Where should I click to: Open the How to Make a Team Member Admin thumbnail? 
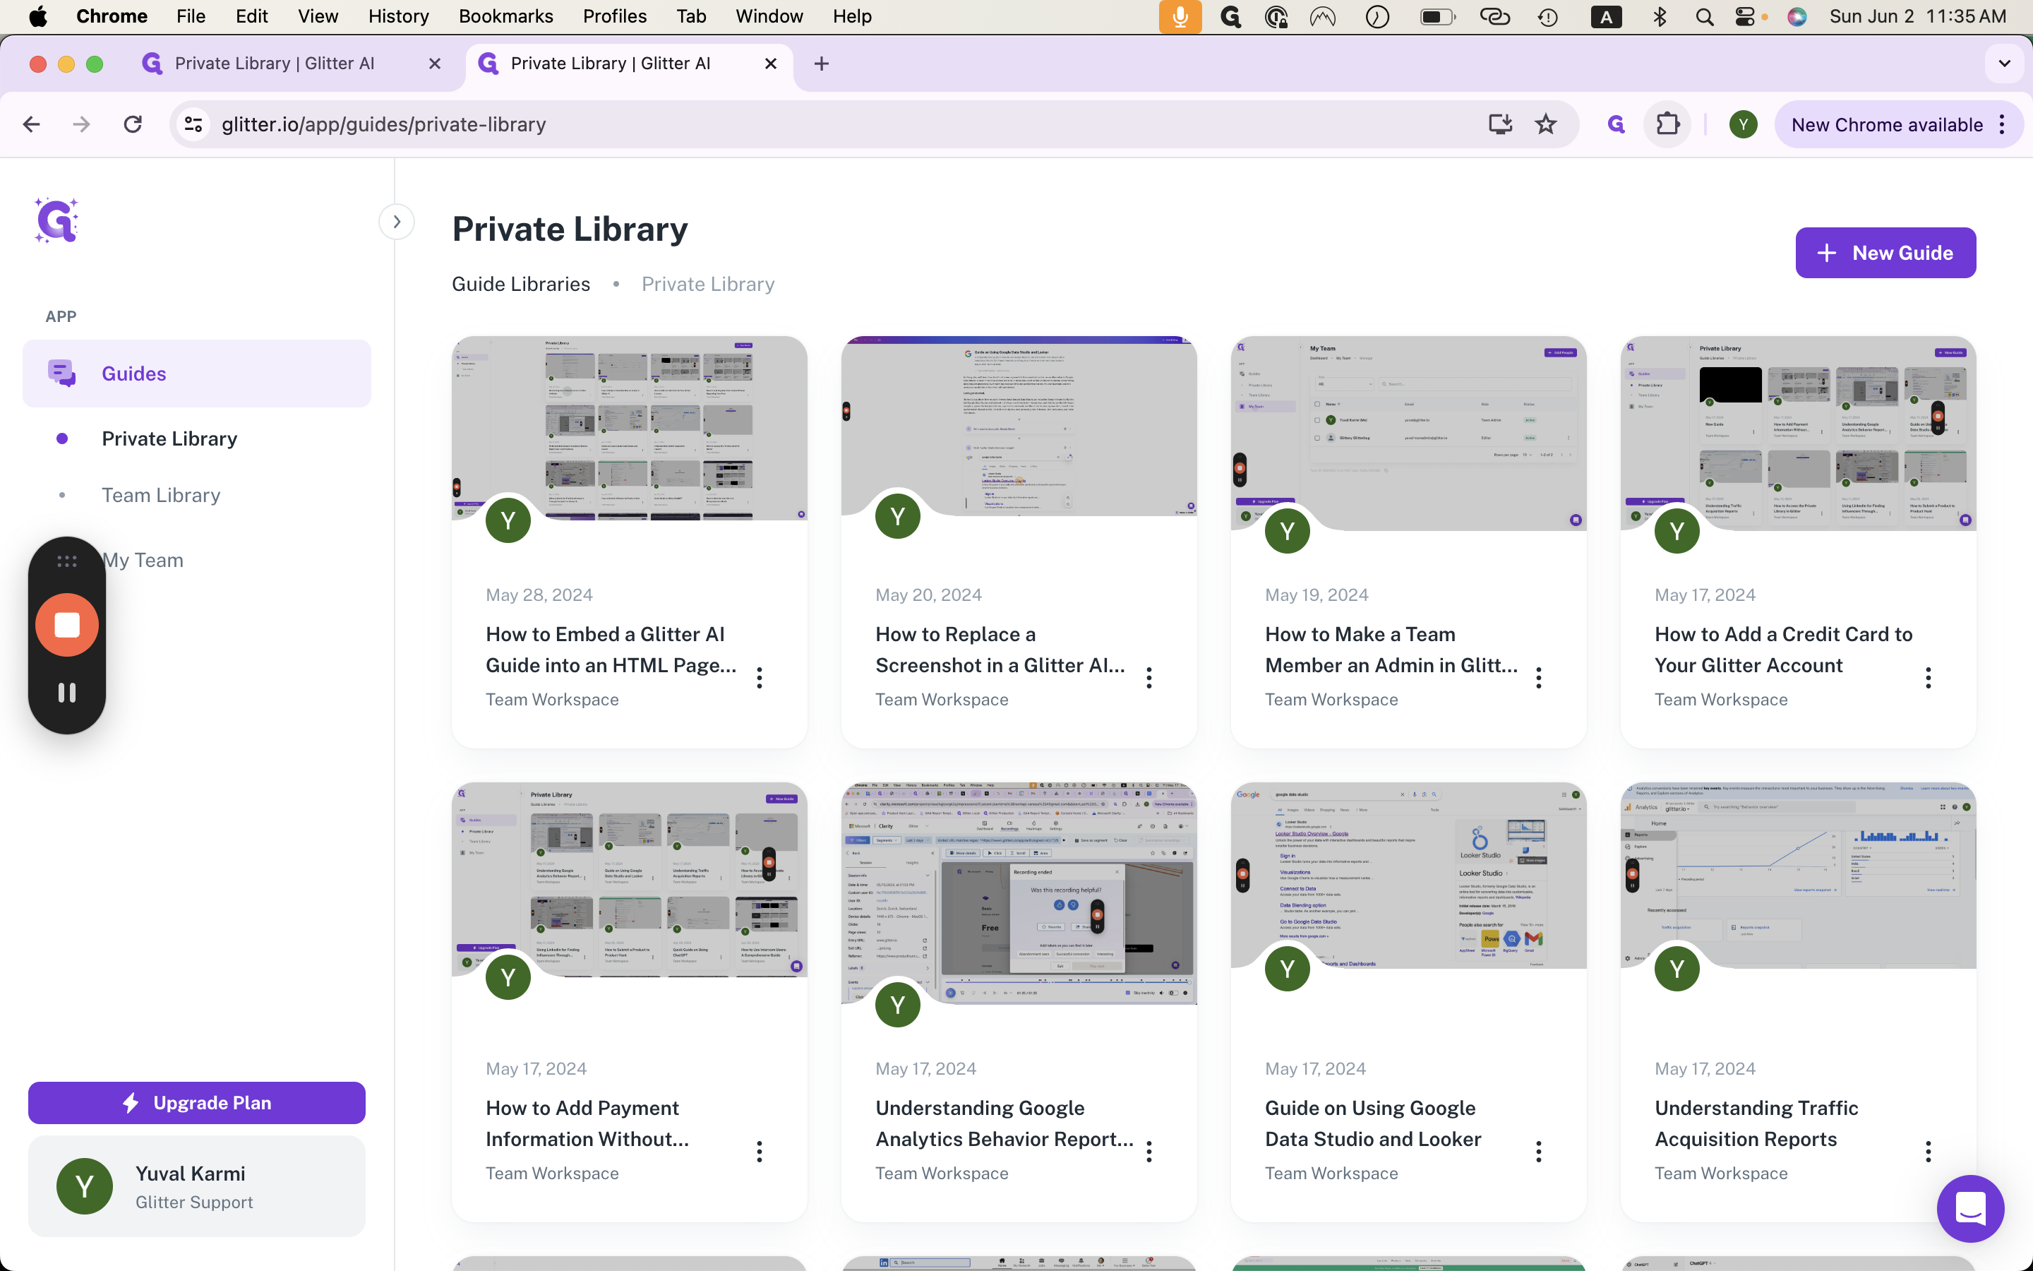(x=1409, y=433)
